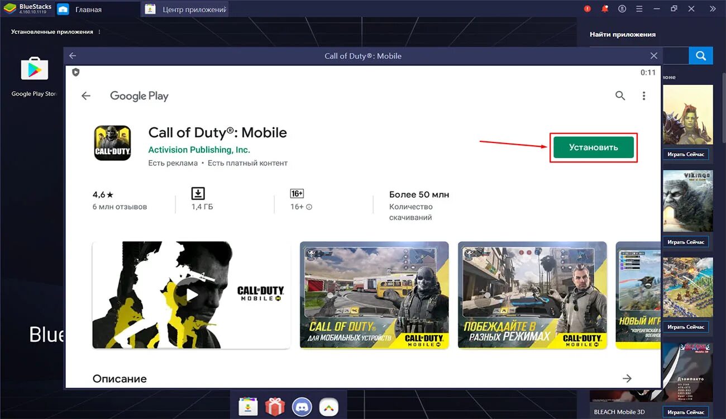Click the Call of Duty®: Mobile title heading

217,132
